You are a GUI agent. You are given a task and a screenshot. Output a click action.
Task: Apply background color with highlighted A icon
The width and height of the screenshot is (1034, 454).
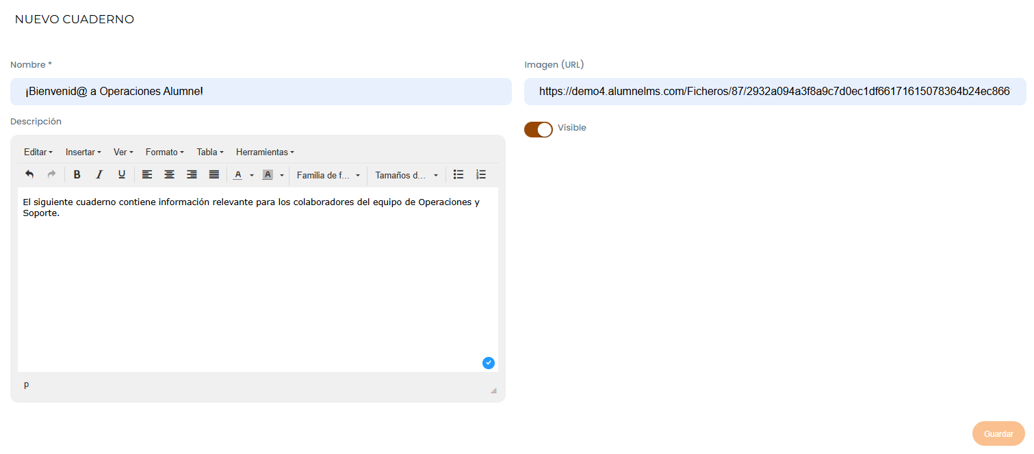[268, 175]
